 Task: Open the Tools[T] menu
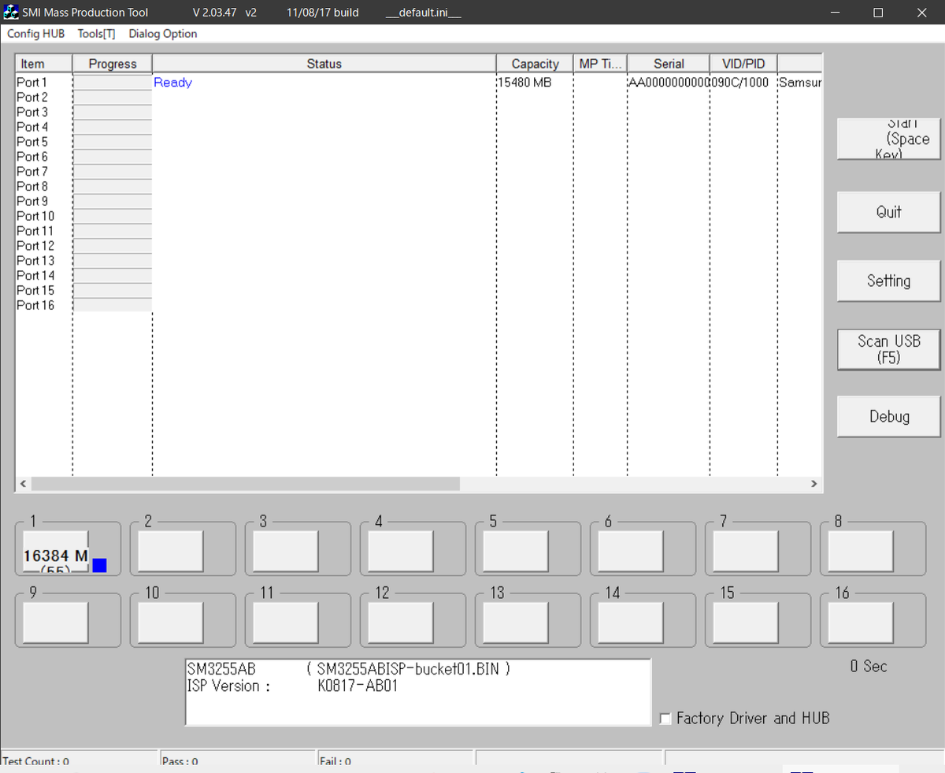coord(96,34)
